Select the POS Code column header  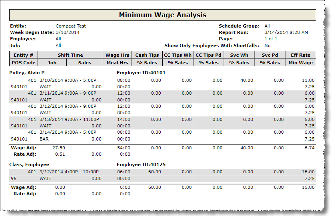pyautogui.click(x=23, y=63)
